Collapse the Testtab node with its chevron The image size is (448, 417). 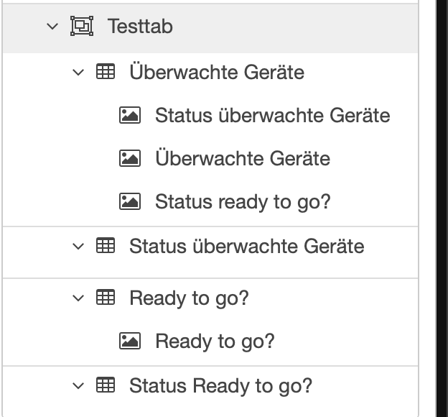pyautogui.click(x=52, y=27)
